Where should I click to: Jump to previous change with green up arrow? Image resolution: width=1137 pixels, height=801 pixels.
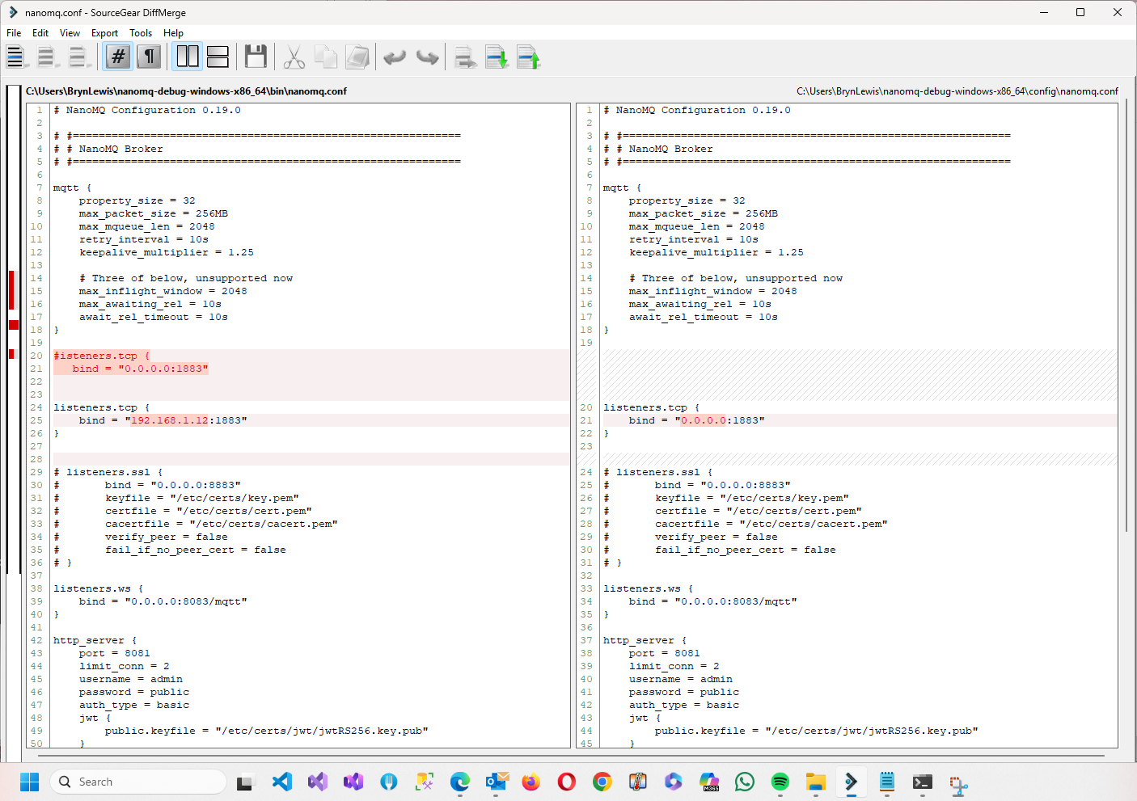(528, 57)
